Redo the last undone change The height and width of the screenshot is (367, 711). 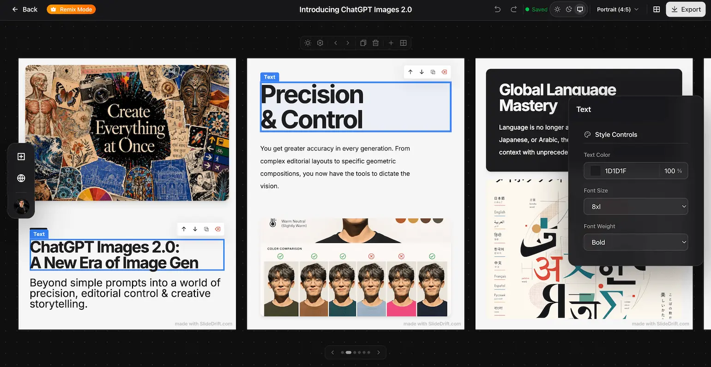tap(513, 9)
